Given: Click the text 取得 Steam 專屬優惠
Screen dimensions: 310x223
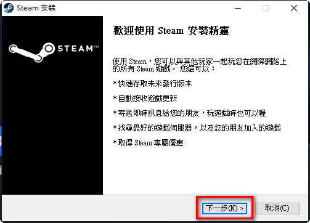Looking at the screenshot, I should click(148, 143).
